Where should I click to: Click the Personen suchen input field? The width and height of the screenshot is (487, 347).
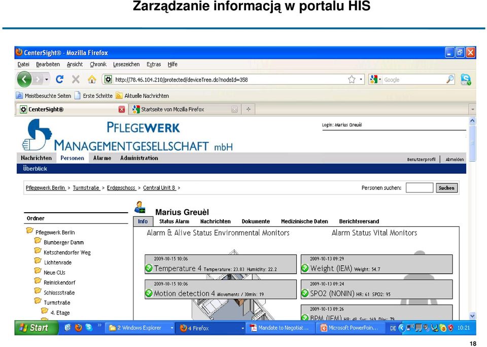coord(420,187)
